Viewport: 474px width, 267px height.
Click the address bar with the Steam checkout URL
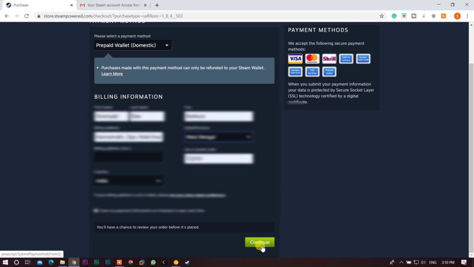[209, 16]
